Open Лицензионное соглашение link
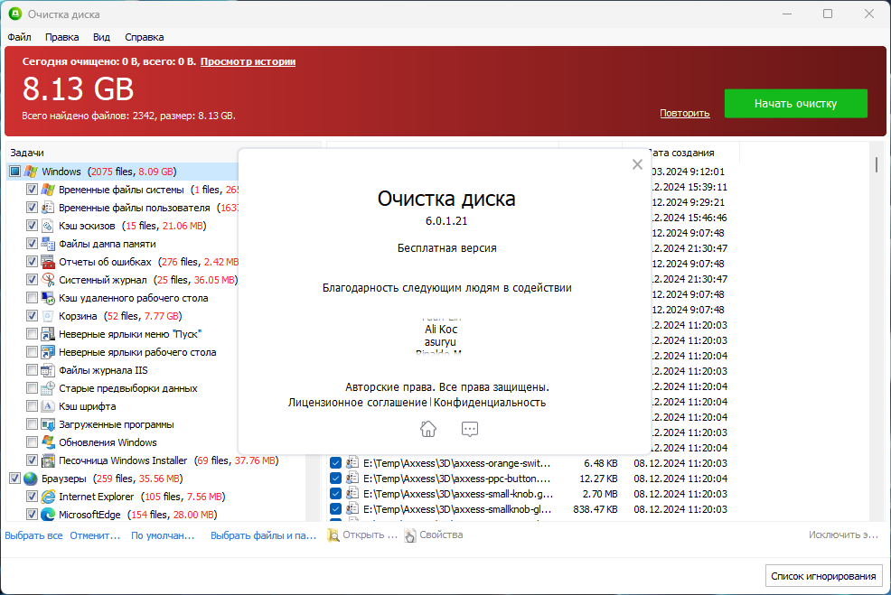Screen dimensions: 891x595 [x=358, y=402]
